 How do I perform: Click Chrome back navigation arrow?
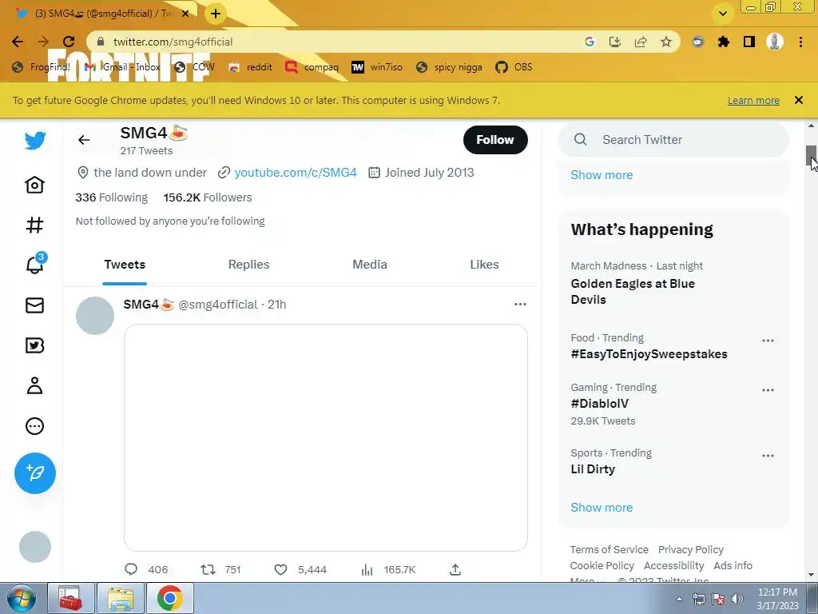point(18,42)
